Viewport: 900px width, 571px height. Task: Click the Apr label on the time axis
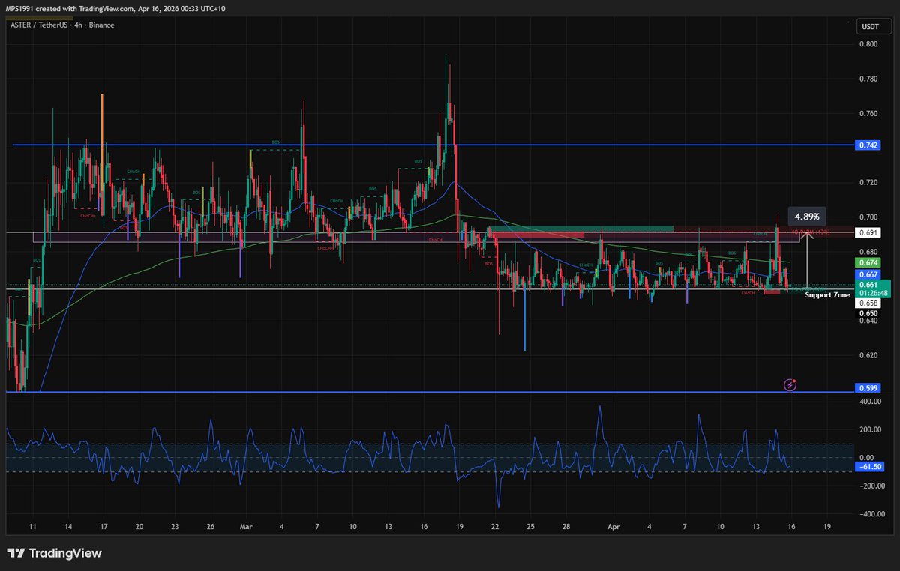pyautogui.click(x=613, y=527)
